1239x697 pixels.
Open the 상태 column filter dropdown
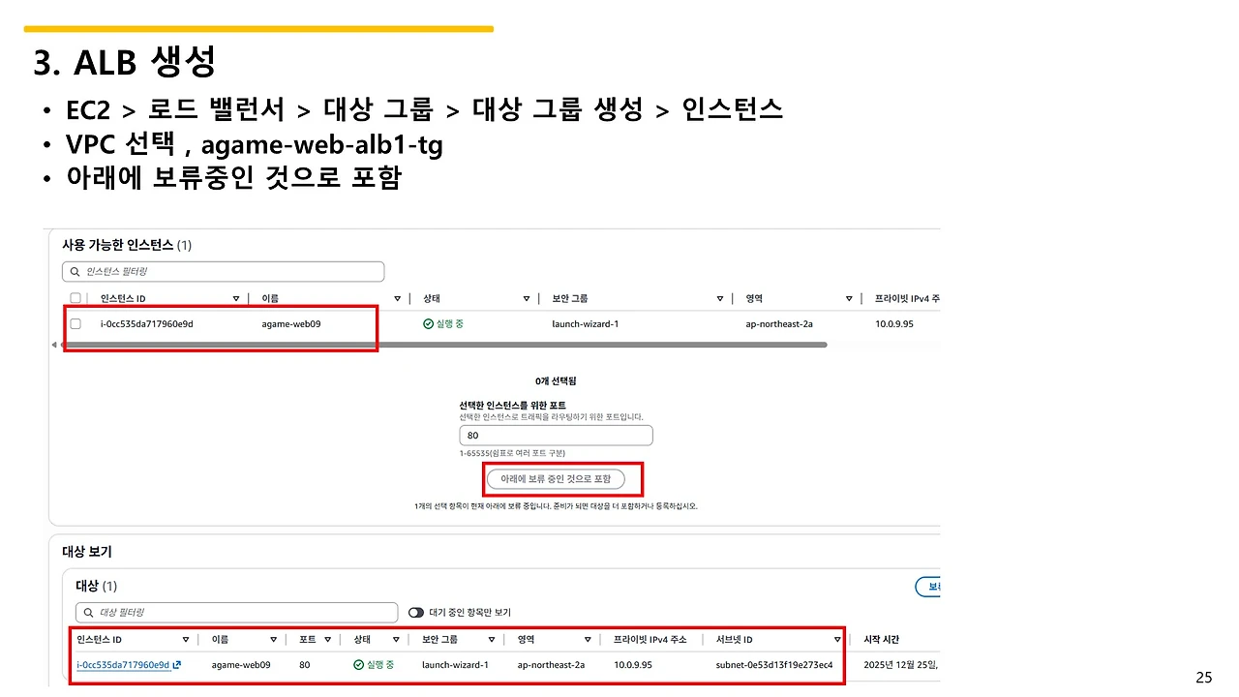527,297
